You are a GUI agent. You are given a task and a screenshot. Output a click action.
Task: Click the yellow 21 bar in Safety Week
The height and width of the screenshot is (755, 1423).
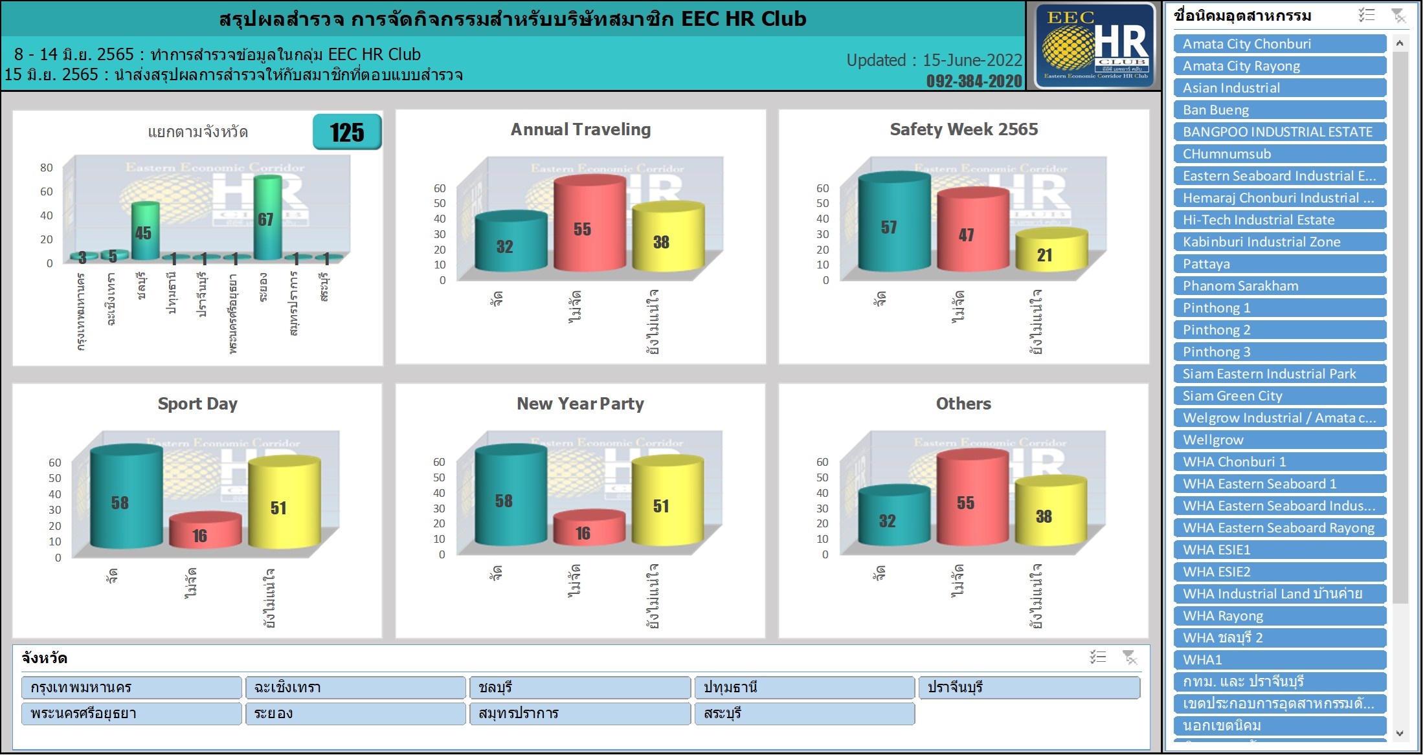pyautogui.click(x=1051, y=250)
